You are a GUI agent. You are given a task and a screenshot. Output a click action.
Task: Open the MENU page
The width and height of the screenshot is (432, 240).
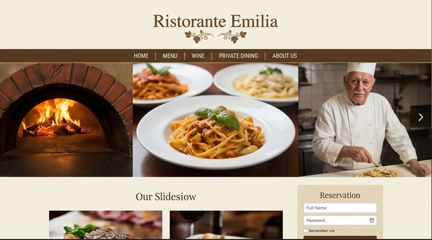(170, 56)
